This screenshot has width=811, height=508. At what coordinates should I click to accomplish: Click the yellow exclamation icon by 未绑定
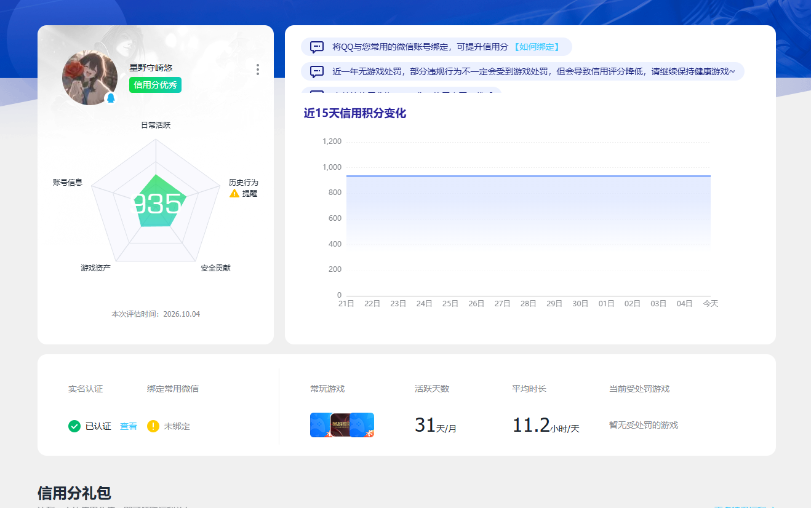pyautogui.click(x=153, y=426)
